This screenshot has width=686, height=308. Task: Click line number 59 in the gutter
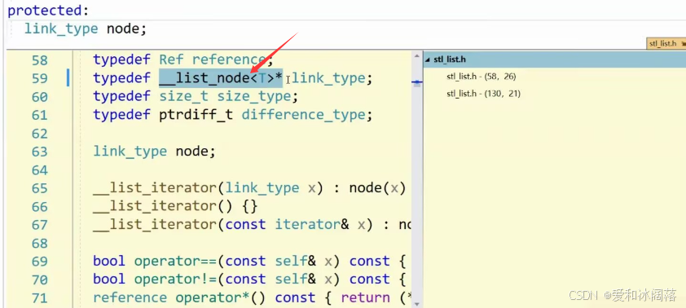(x=40, y=78)
